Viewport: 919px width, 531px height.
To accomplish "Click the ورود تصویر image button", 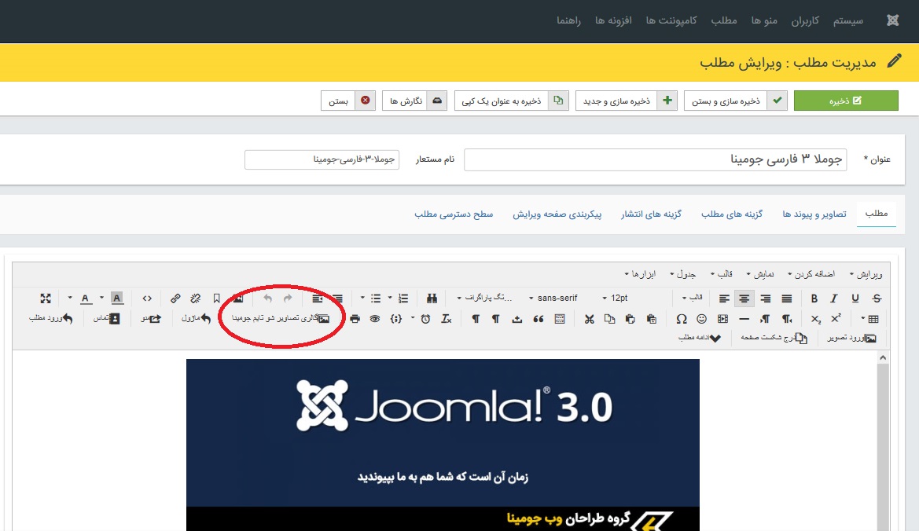I will tap(851, 339).
